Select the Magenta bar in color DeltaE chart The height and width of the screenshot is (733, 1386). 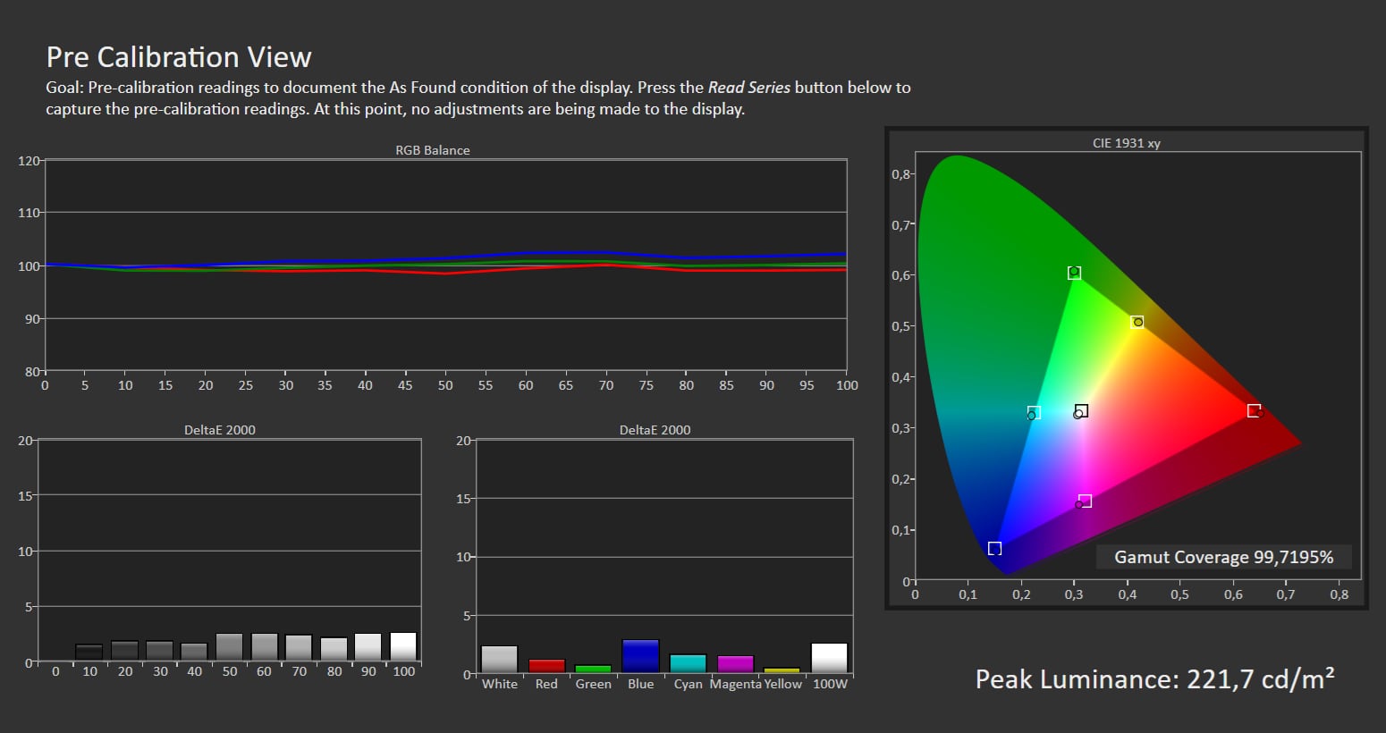click(x=735, y=664)
